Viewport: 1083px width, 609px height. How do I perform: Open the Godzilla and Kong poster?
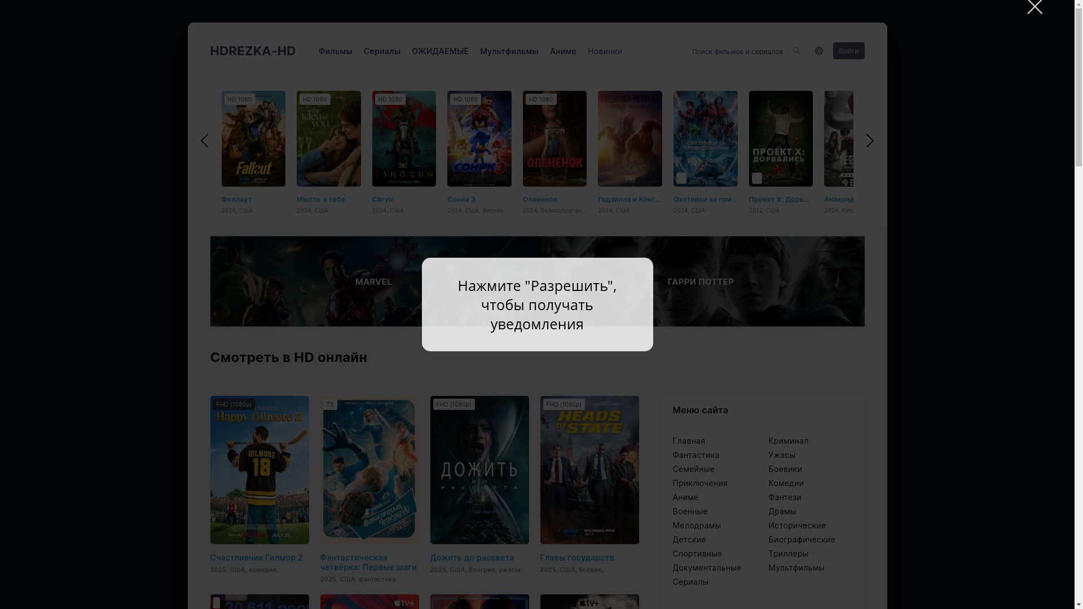point(630,139)
